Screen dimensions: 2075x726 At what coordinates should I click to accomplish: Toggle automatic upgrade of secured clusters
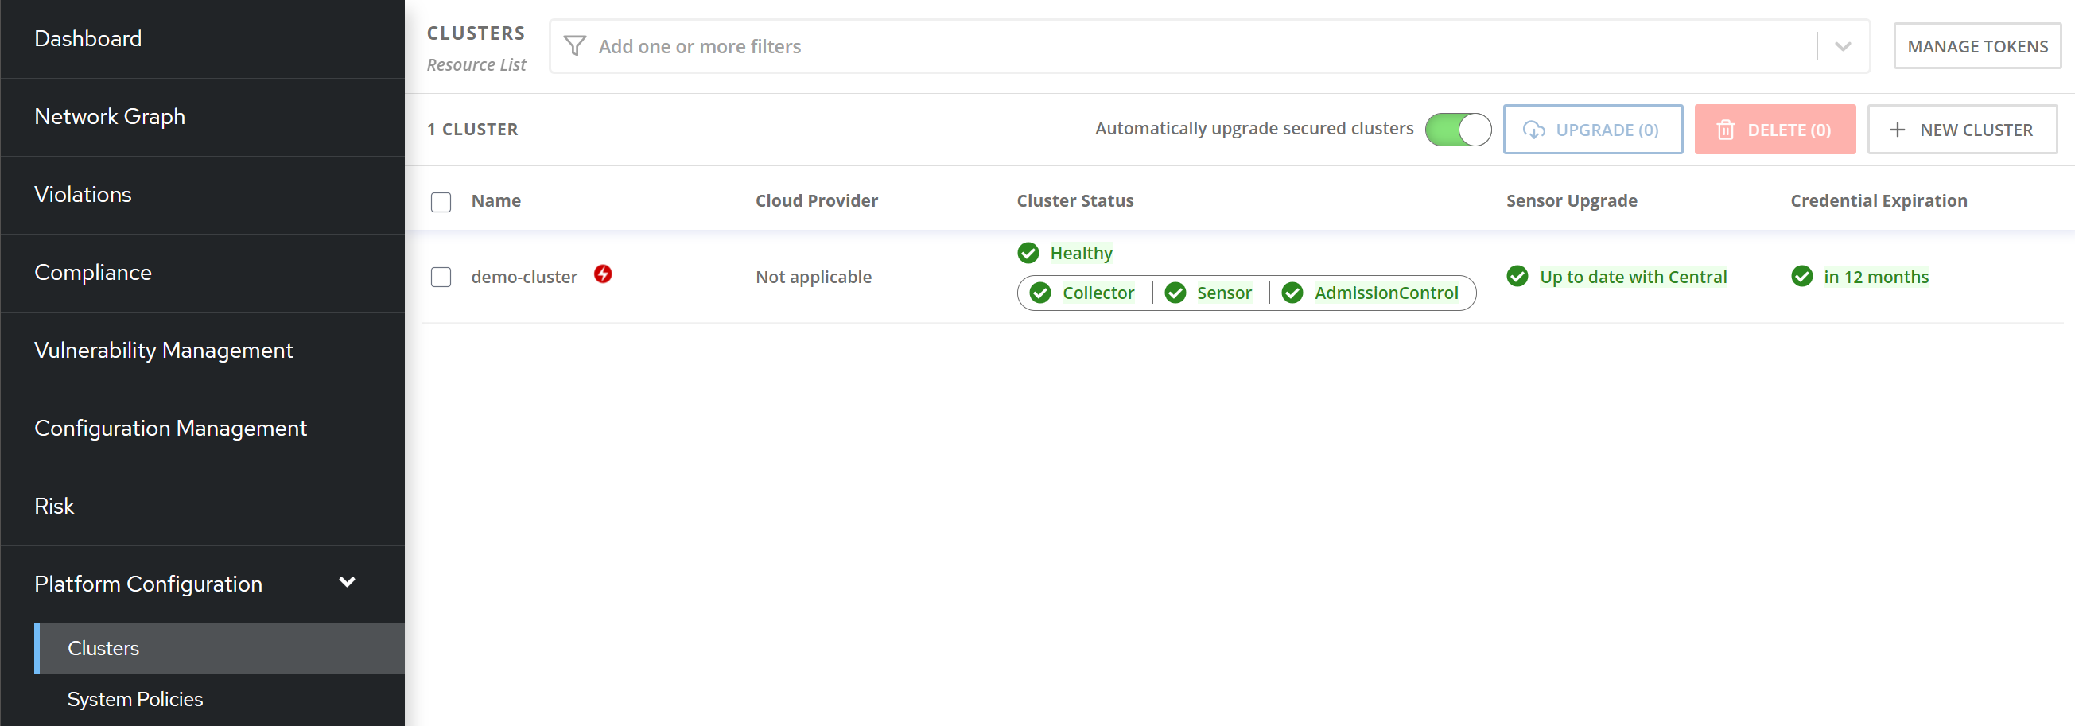point(1457,130)
